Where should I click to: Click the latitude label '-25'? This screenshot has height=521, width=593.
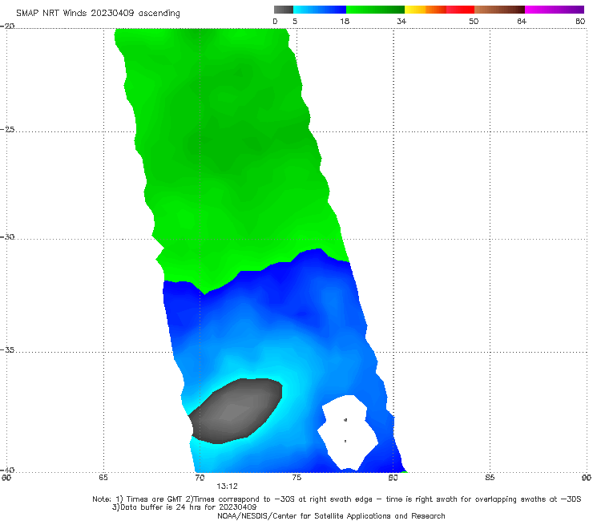7,130
